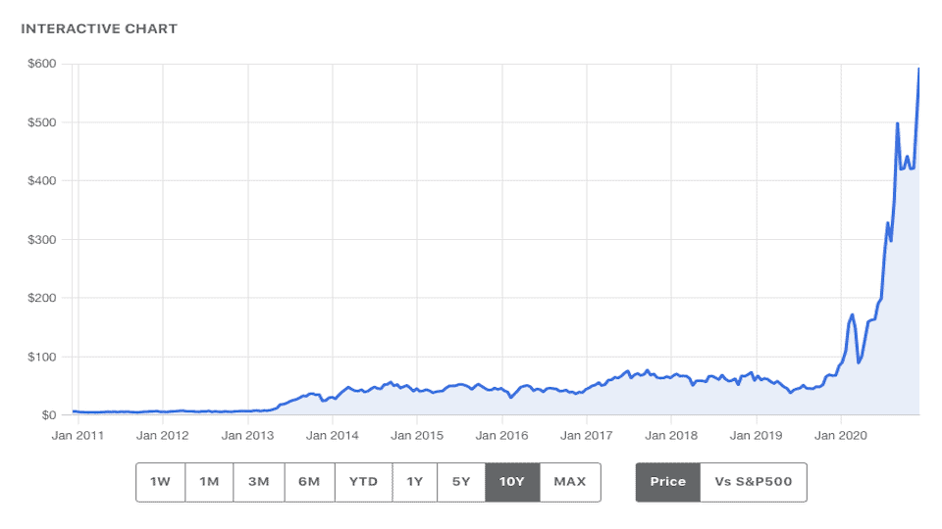Toggle the Price chart mode
Image resolution: width=942 pixels, height=529 pixels.
coord(667,482)
